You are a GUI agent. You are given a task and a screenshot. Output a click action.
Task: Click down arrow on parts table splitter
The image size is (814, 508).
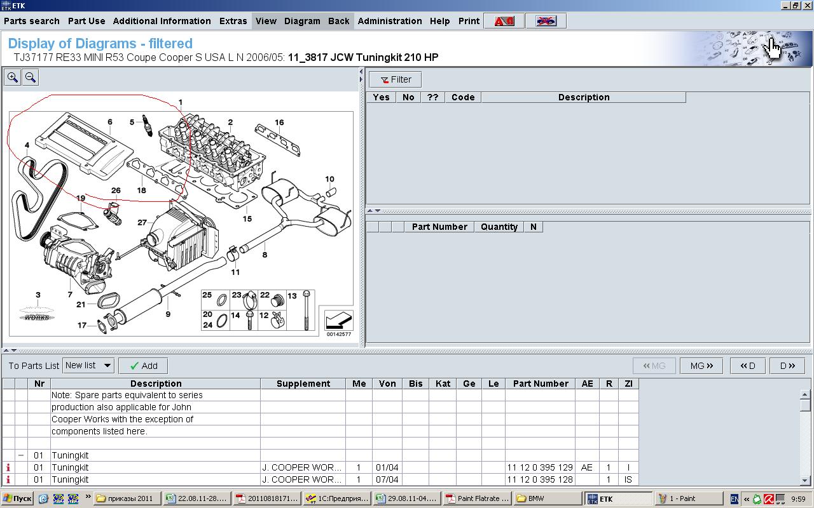(14, 351)
